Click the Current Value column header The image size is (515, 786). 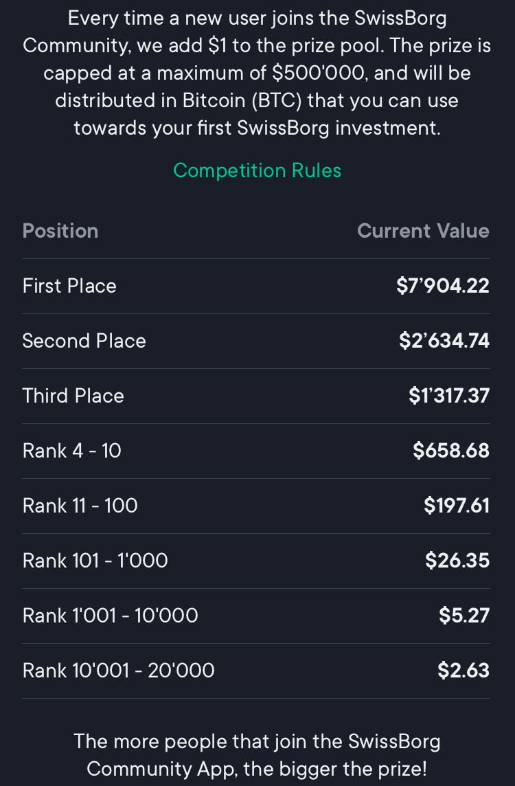click(x=423, y=231)
